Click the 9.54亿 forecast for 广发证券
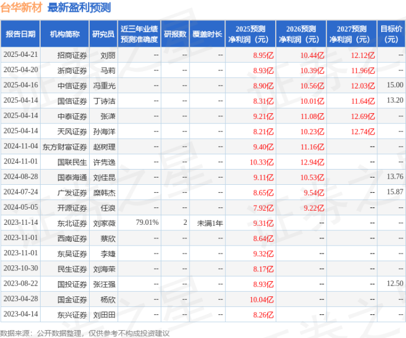This screenshot has height=338, width=406. pyautogui.click(x=314, y=193)
